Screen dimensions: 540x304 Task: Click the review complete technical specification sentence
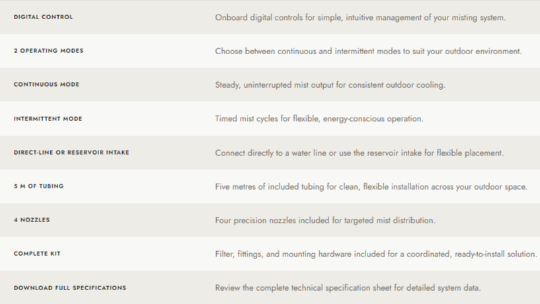(348, 288)
